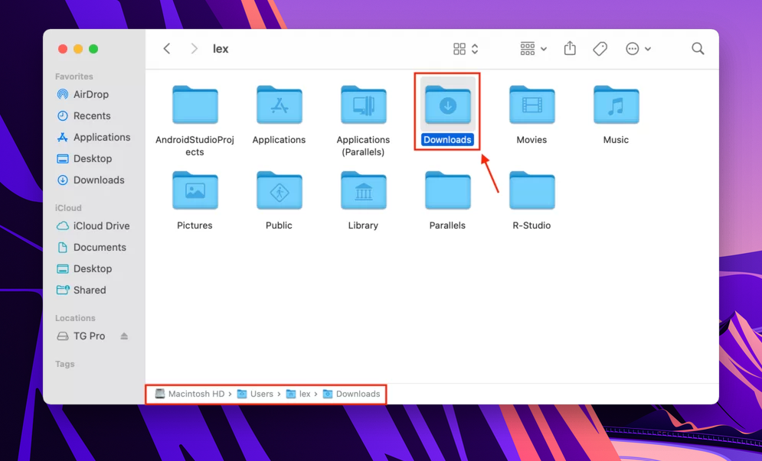Viewport: 762px width, 461px height.
Task: Click the highlighted Downloads folder label
Action: pyautogui.click(x=447, y=140)
